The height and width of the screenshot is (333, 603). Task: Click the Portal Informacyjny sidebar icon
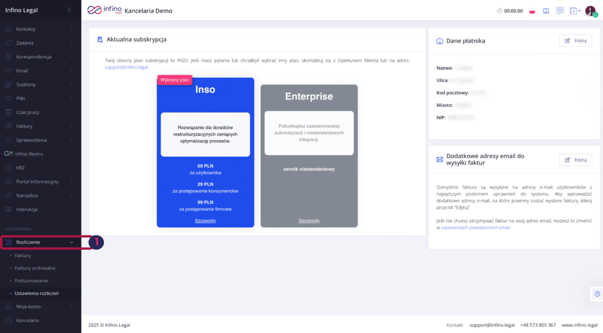[9, 182]
